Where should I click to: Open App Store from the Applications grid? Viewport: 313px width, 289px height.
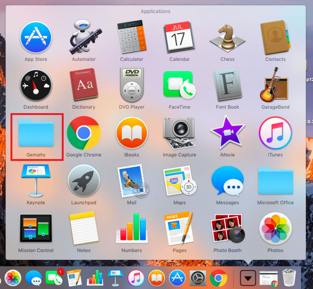[36, 37]
